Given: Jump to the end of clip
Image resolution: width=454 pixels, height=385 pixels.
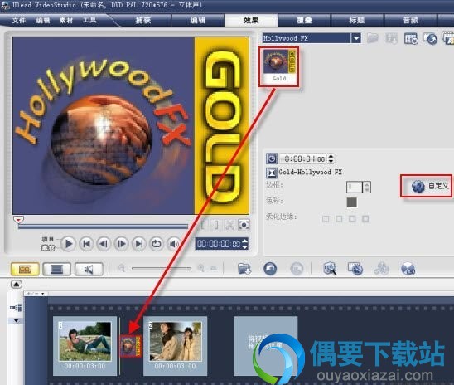Looking at the screenshot, I should point(139,244).
